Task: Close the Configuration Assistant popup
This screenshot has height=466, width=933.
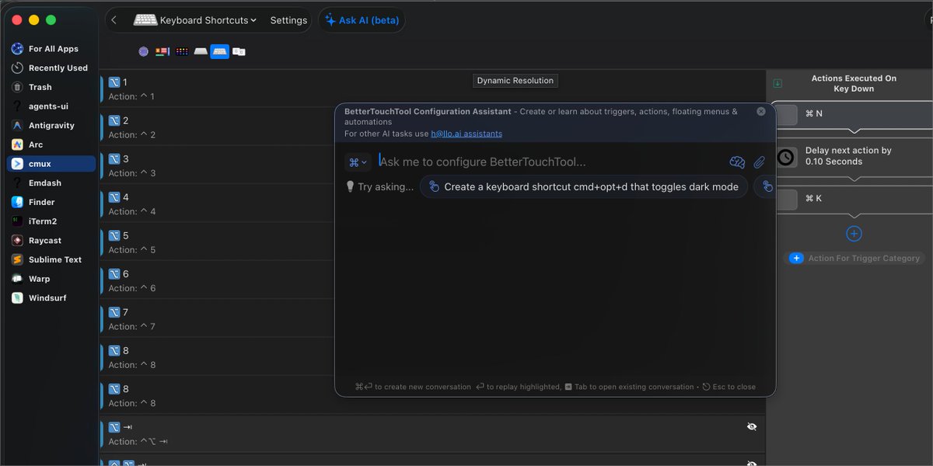Action: (761, 111)
